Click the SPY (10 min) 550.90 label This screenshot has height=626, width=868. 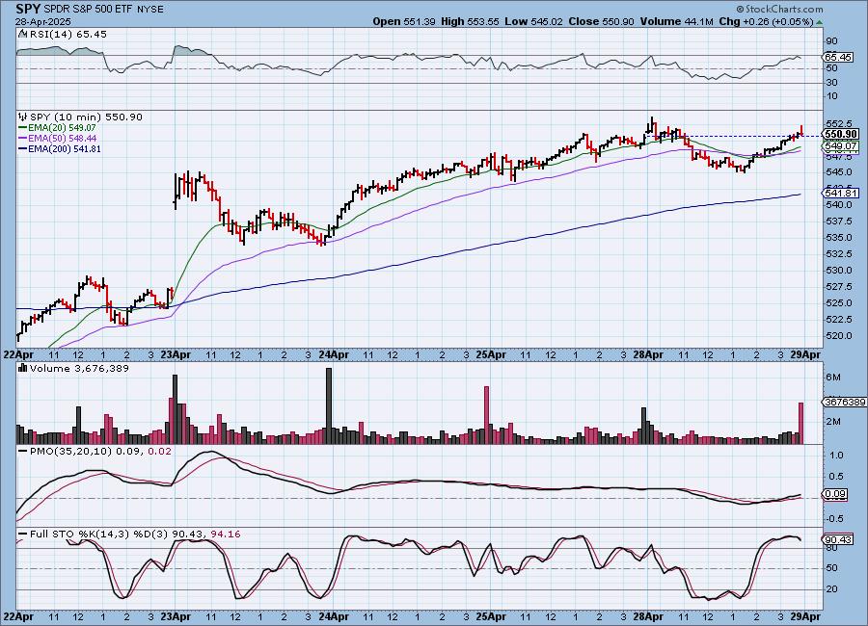click(86, 117)
